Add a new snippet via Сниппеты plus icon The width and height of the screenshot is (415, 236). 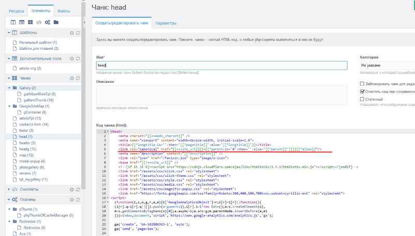[72, 189]
